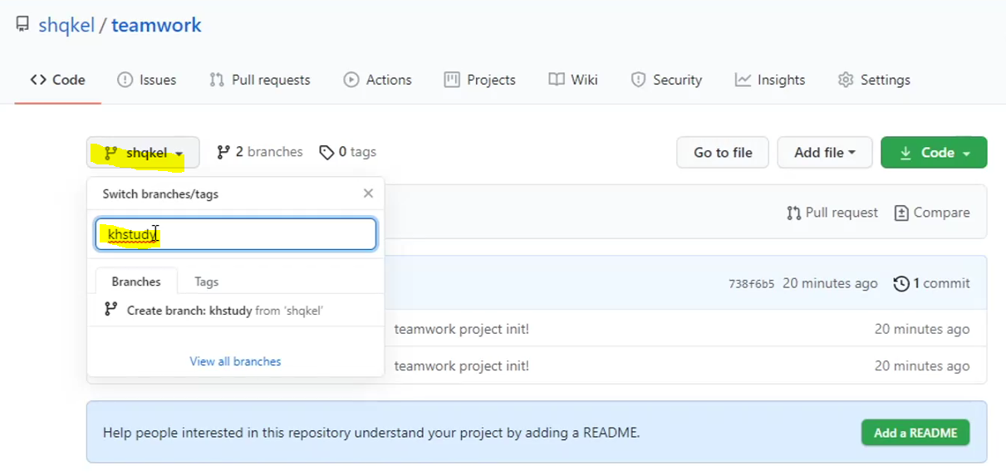Click the Go to file button
This screenshot has height=475, width=1006.
pos(723,153)
